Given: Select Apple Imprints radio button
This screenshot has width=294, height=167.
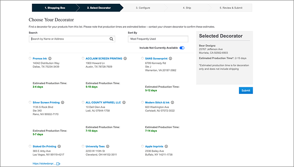Looking at the screenshot, I should [x=142, y=147].
